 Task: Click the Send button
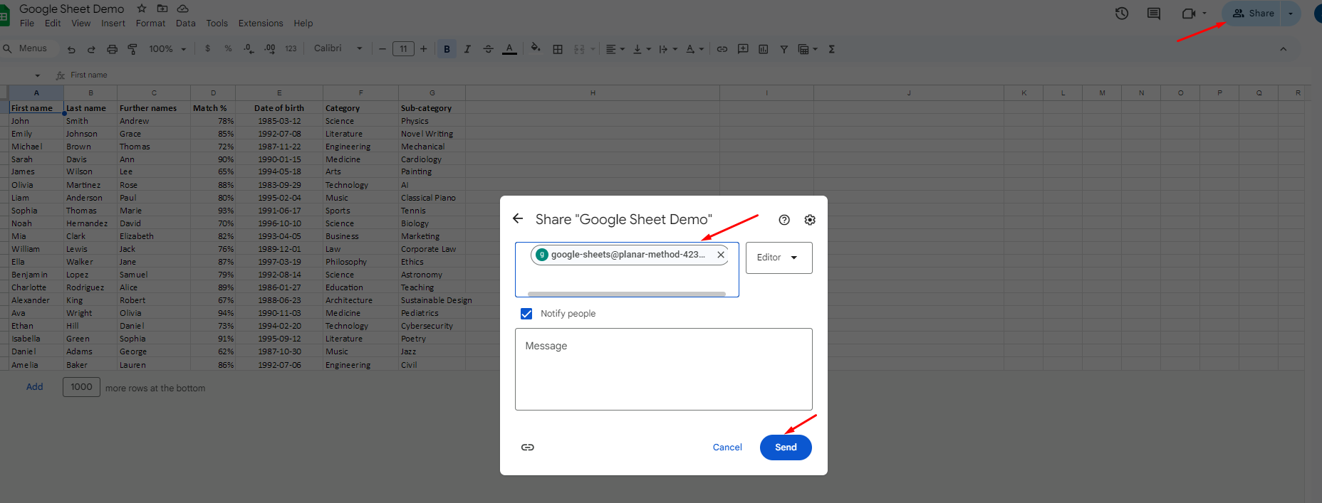pyautogui.click(x=786, y=448)
